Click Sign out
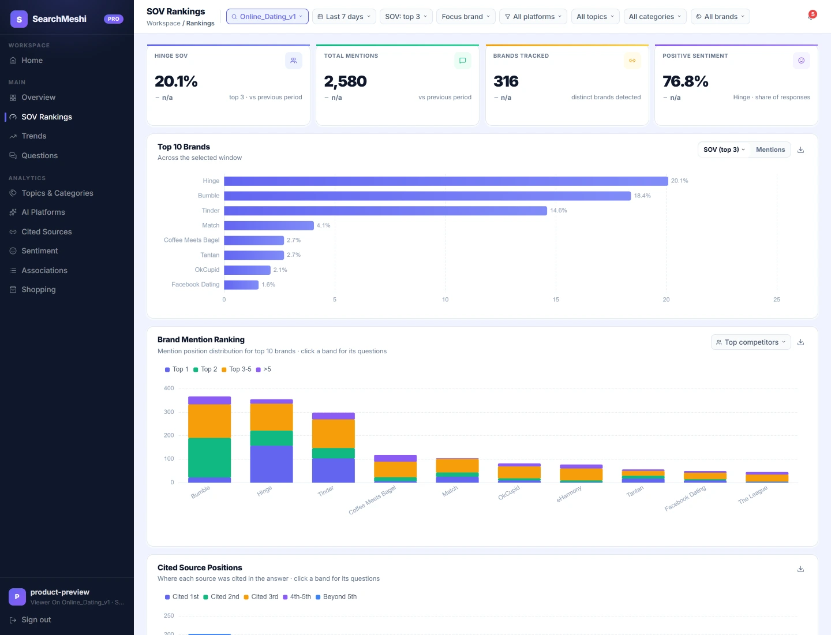831x635 pixels. [x=36, y=620]
